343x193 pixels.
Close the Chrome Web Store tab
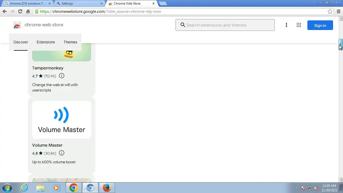pyautogui.click(x=154, y=3)
